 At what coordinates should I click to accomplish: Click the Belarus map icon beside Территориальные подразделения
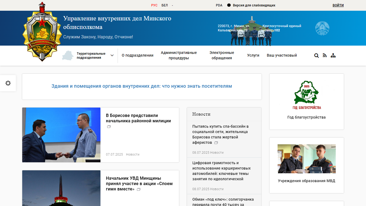click(68, 56)
